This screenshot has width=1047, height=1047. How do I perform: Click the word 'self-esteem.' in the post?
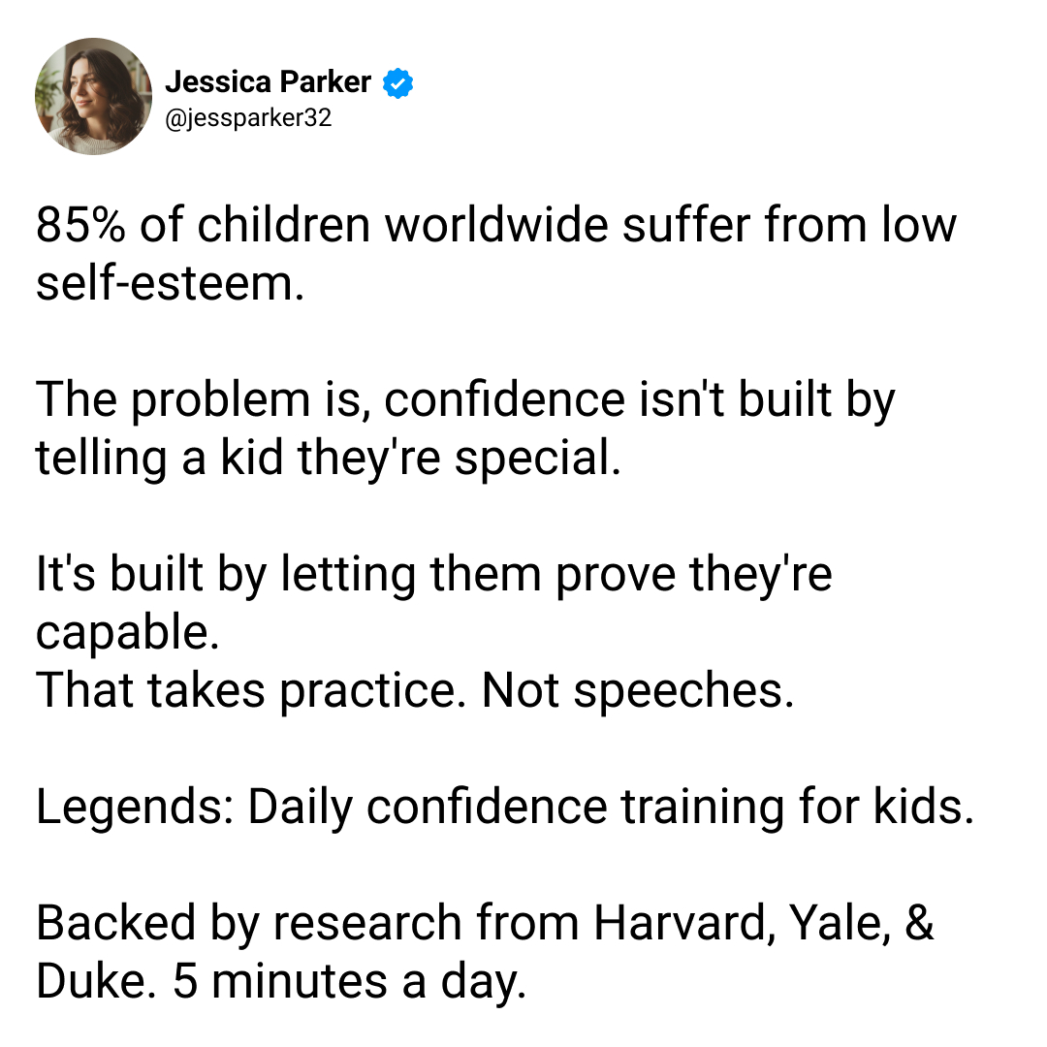[171, 283]
